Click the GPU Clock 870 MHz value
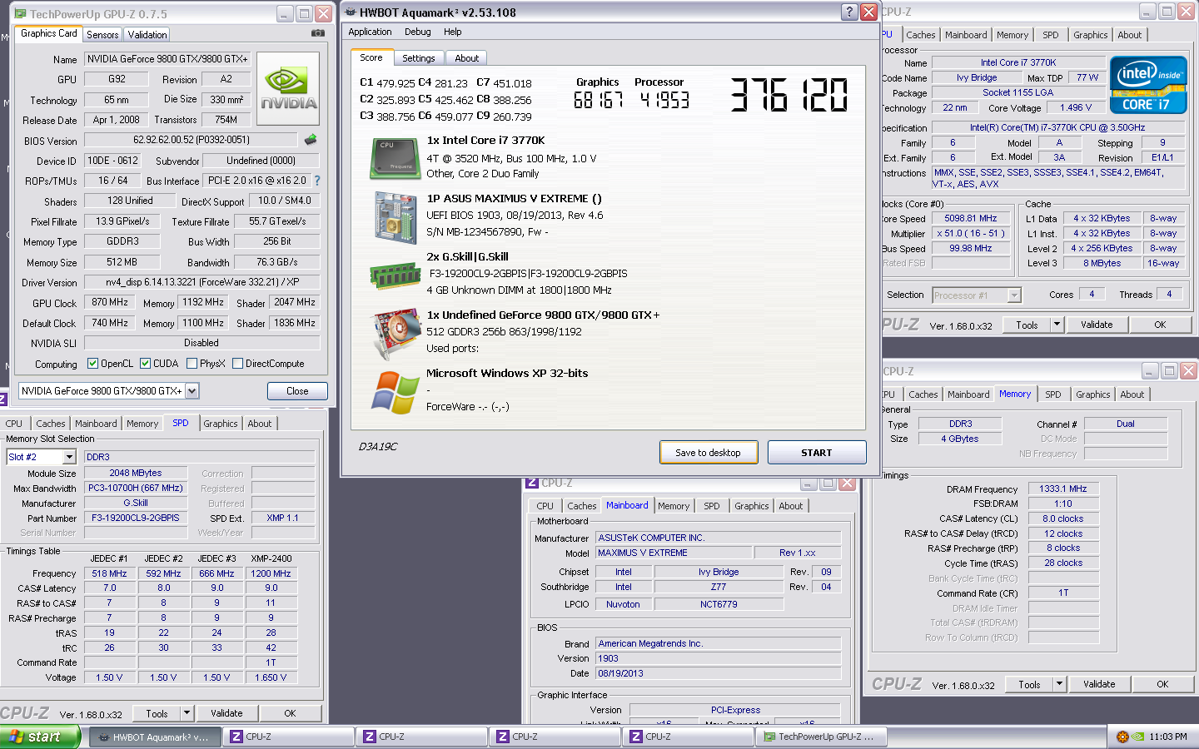The image size is (1199, 749). [x=110, y=302]
